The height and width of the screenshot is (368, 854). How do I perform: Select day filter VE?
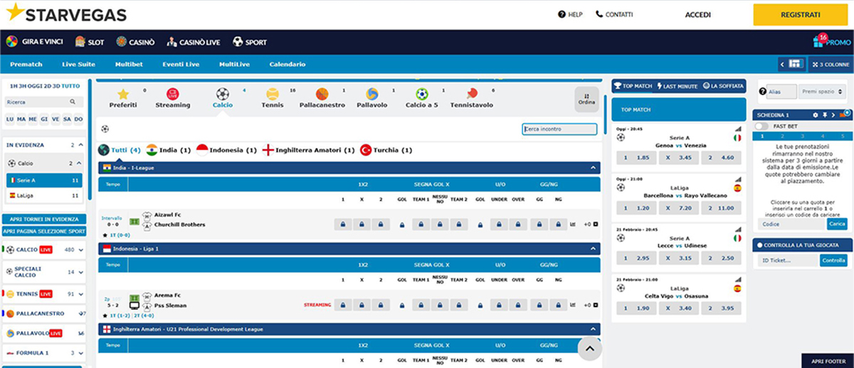coord(56,119)
